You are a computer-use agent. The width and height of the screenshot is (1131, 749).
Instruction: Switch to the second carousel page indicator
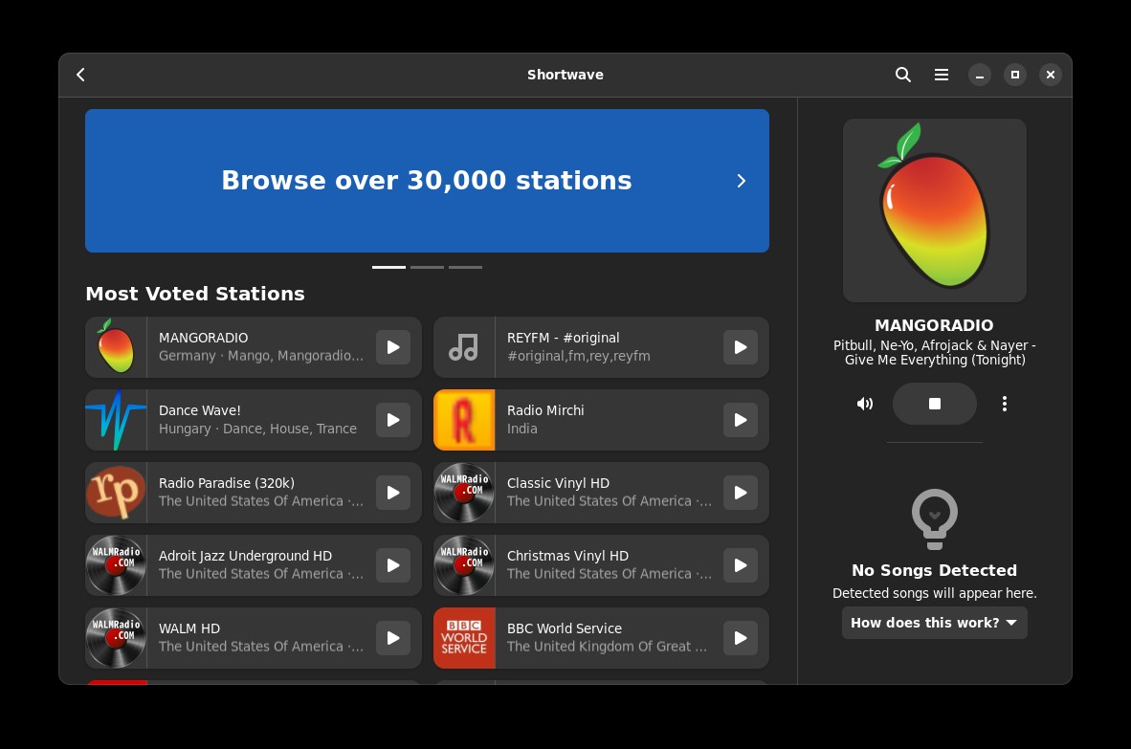tap(427, 268)
